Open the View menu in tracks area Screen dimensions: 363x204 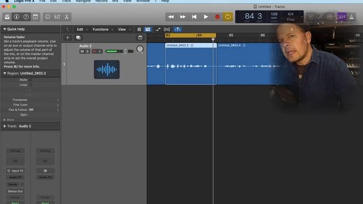[124, 29]
